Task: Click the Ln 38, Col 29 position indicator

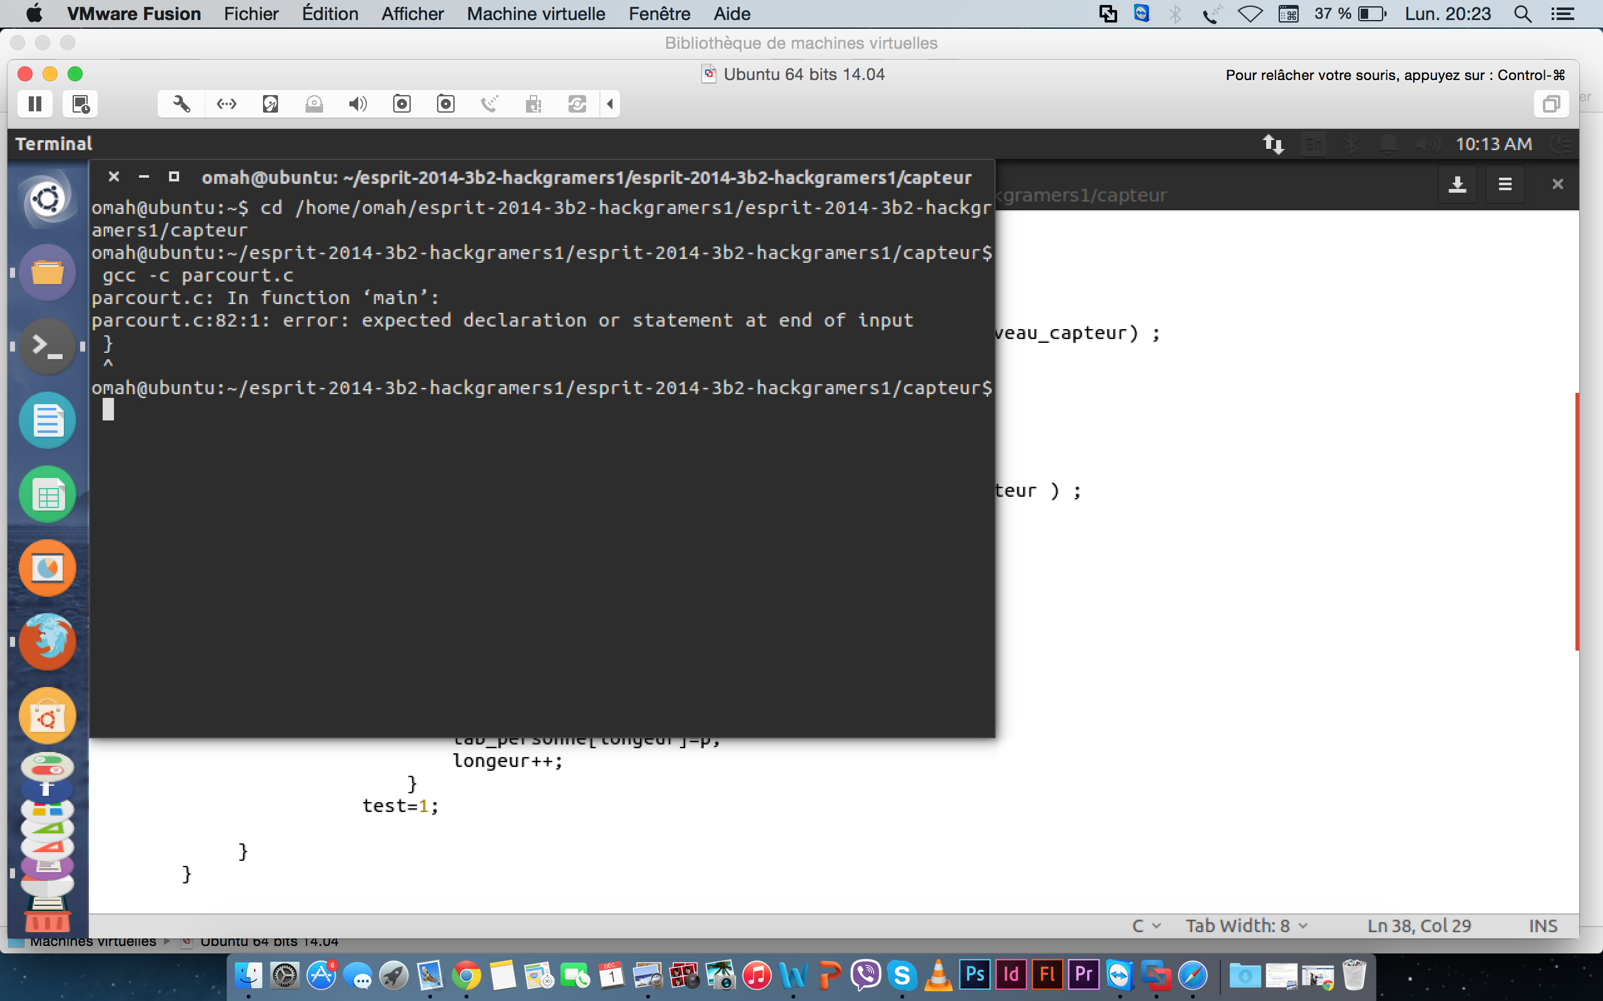Action: (x=1419, y=925)
